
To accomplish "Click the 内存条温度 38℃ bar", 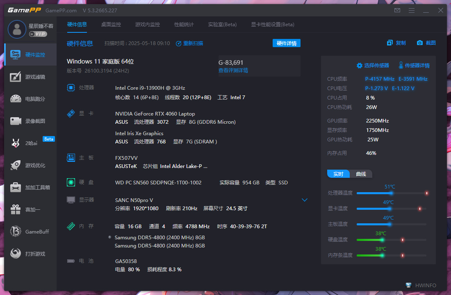I will point(392,255).
